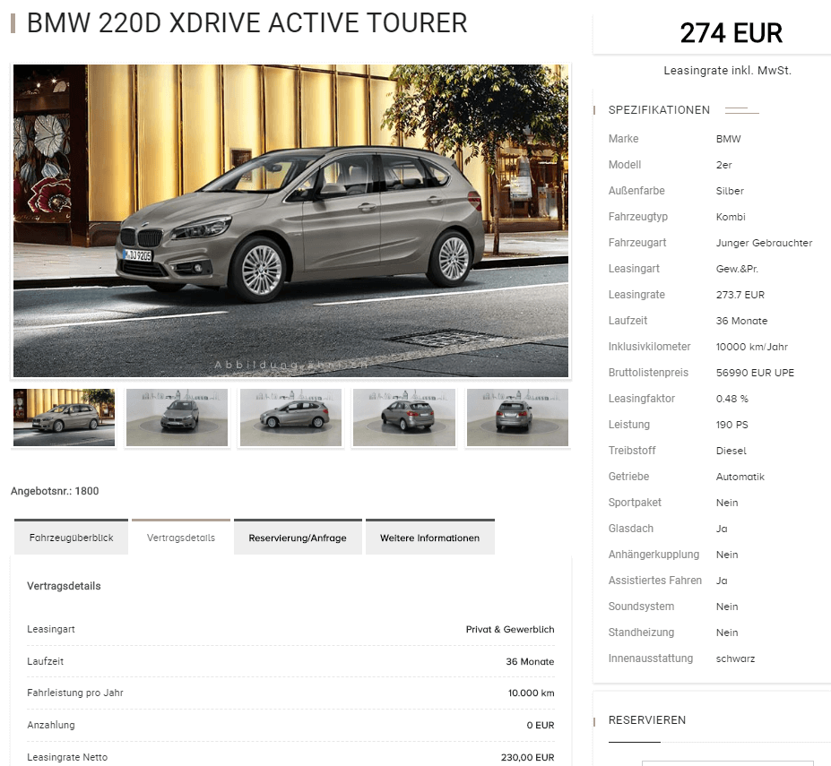Image resolution: width=831 pixels, height=766 pixels.
Task: Click the 'Vertragsdetails' section heading below the tabs
Action: coord(64,586)
